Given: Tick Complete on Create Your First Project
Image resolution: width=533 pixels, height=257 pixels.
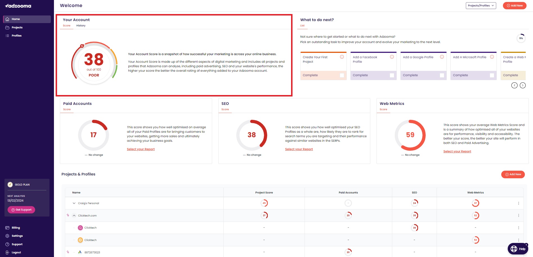Looking at the screenshot, I should [342, 75].
